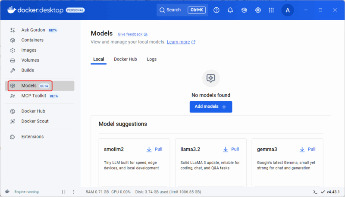Open Docker Scout icon
345x197 pixels.
point(13,122)
